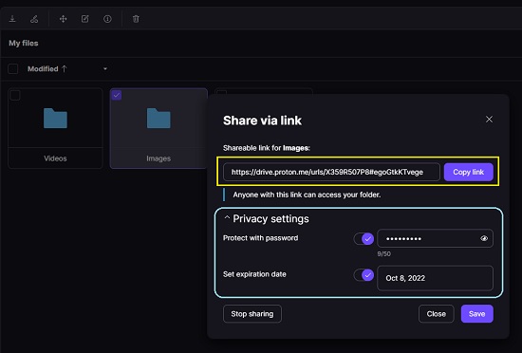522x353 pixels.
Task: Select the Videos folder icon
Action: 55,118
